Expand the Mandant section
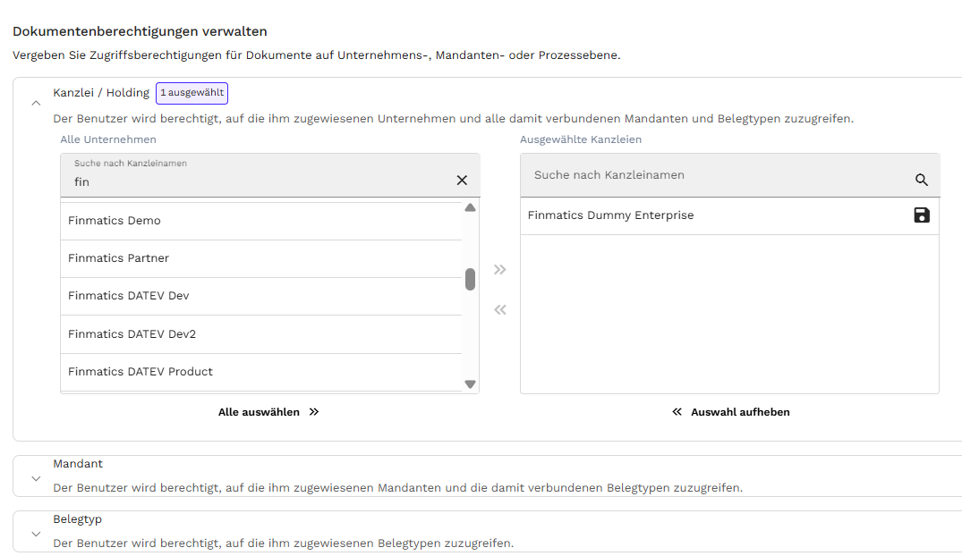Viewport: 962px width, 556px height. click(x=36, y=478)
